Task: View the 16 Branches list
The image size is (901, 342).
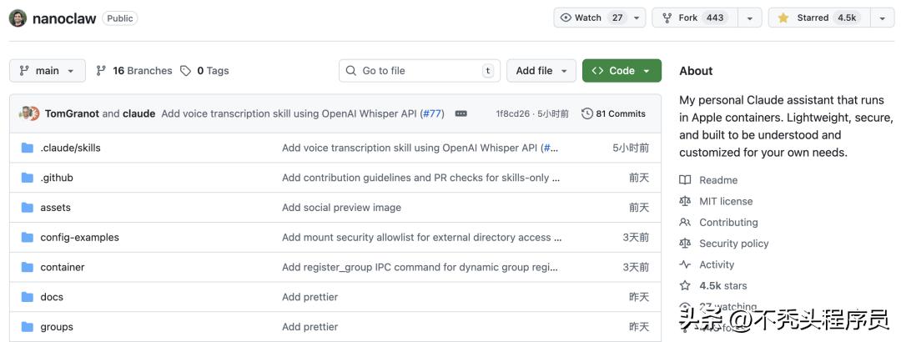Action: coord(133,71)
